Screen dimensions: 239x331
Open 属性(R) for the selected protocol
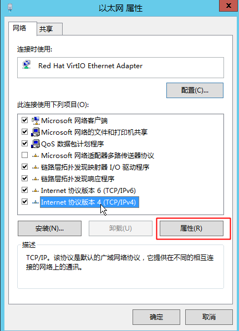click(x=191, y=228)
